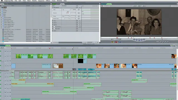Click Play Around Current Frame in Canvas
178x100 pixels.
(x=142, y=40)
